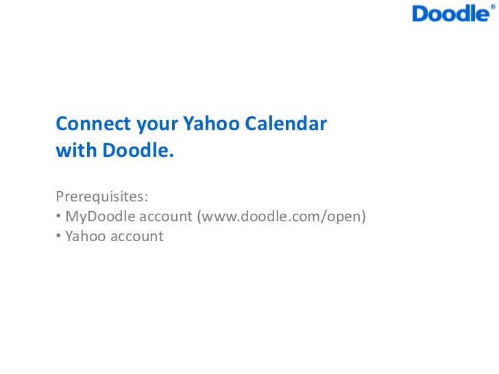Click the period after "with Doodle"

(171, 156)
